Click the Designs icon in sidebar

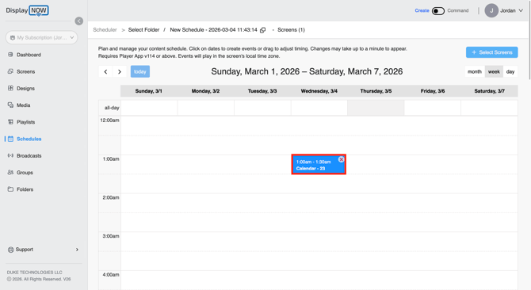[x=10, y=88]
